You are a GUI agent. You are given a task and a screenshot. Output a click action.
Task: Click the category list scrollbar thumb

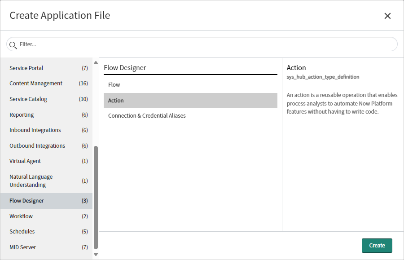[96, 198]
